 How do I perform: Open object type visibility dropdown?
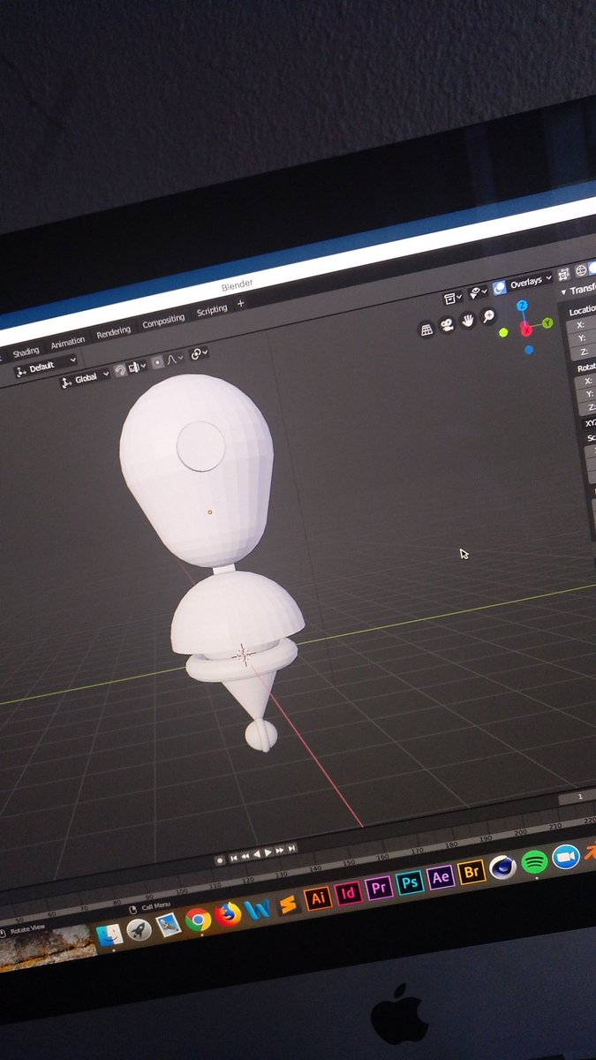tap(479, 292)
